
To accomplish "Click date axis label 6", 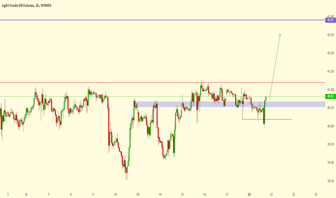I will (26, 194).
